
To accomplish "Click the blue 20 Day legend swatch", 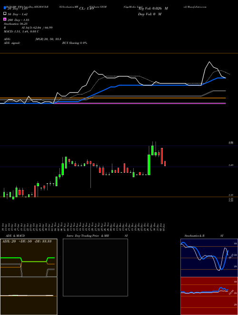I will point(5,8).
